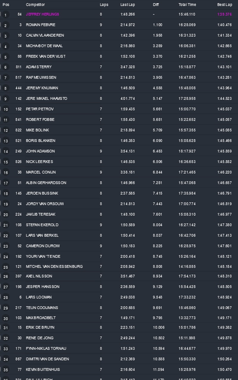
Task: Click the Best Lap column header
Action: [225, 5]
